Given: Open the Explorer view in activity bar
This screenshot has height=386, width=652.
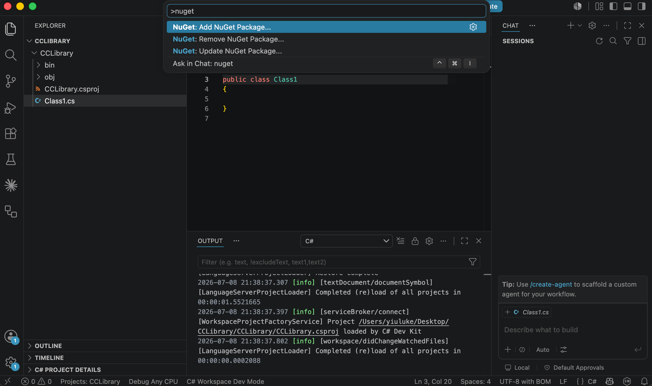Looking at the screenshot, I should point(11,29).
